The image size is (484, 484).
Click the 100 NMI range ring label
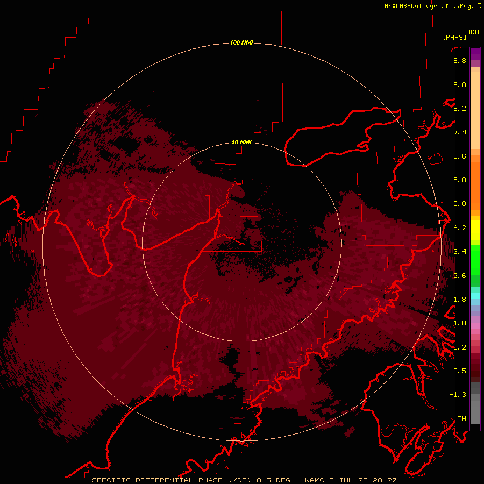point(241,42)
